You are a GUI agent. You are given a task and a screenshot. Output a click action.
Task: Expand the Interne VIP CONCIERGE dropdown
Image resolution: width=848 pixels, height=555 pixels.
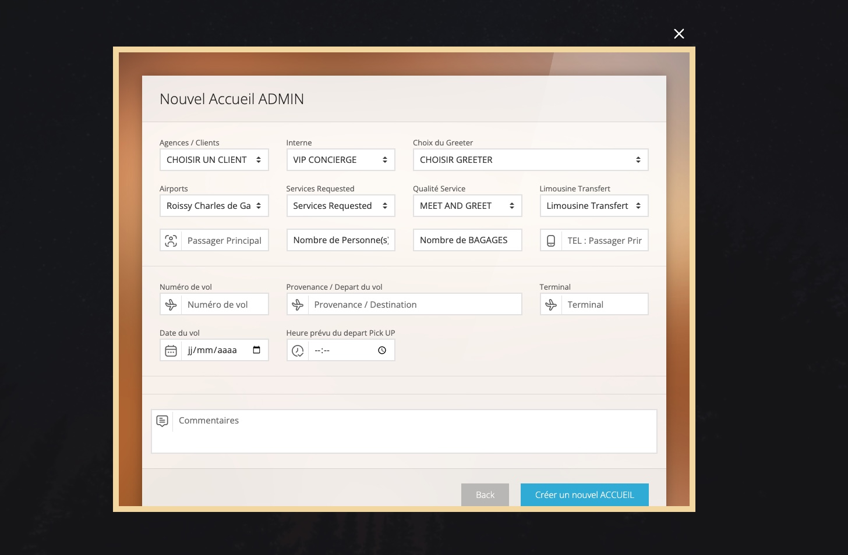point(340,160)
